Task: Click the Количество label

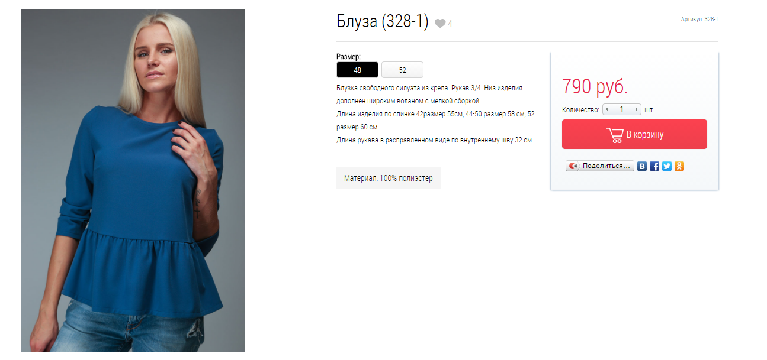Action: click(580, 110)
